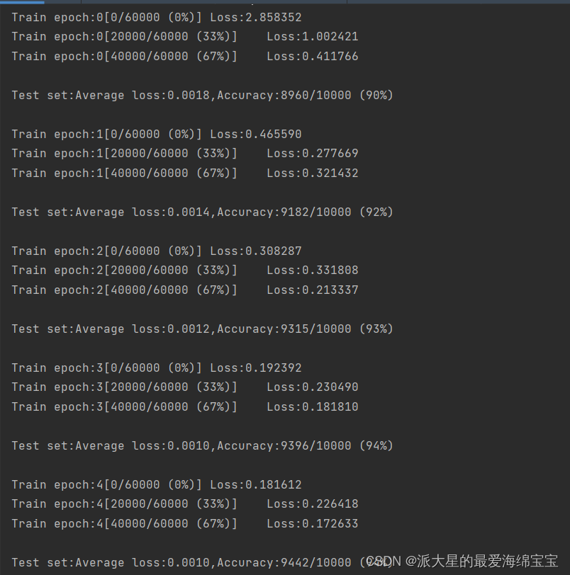Click the epoch 3 loss 0.192392 line

pos(156,368)
